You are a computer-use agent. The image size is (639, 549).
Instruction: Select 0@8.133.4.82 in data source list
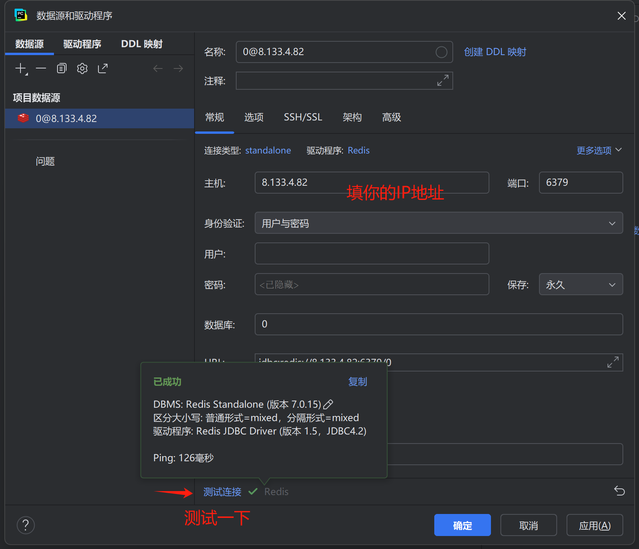pos(100,118)
